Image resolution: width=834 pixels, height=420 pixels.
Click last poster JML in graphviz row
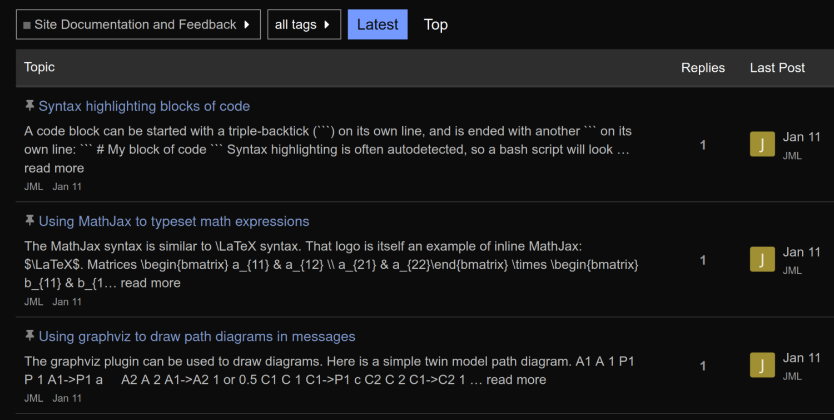point(792,377)
